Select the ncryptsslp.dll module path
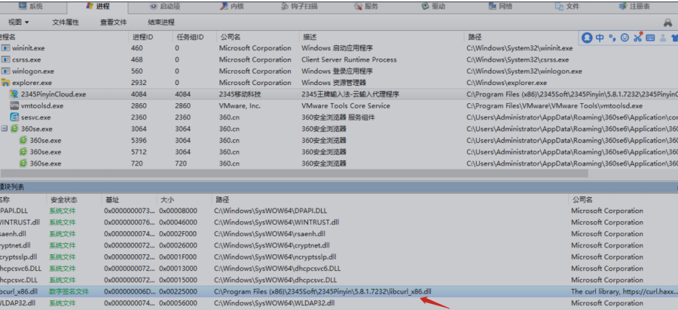This screenshot has height=310, width=678. pos(275,257)
